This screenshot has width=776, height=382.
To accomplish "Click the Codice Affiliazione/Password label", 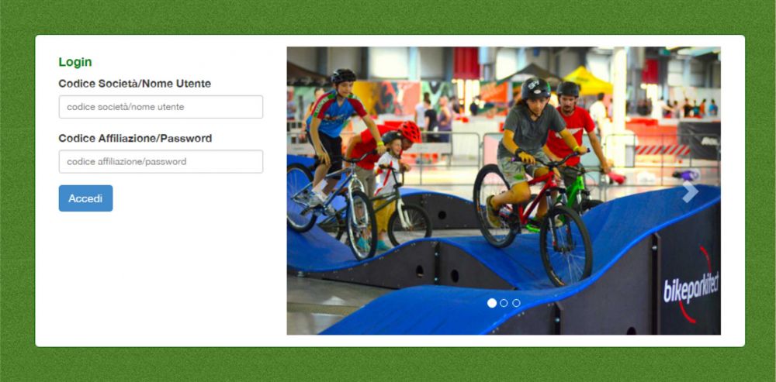I will pos(135,139).
